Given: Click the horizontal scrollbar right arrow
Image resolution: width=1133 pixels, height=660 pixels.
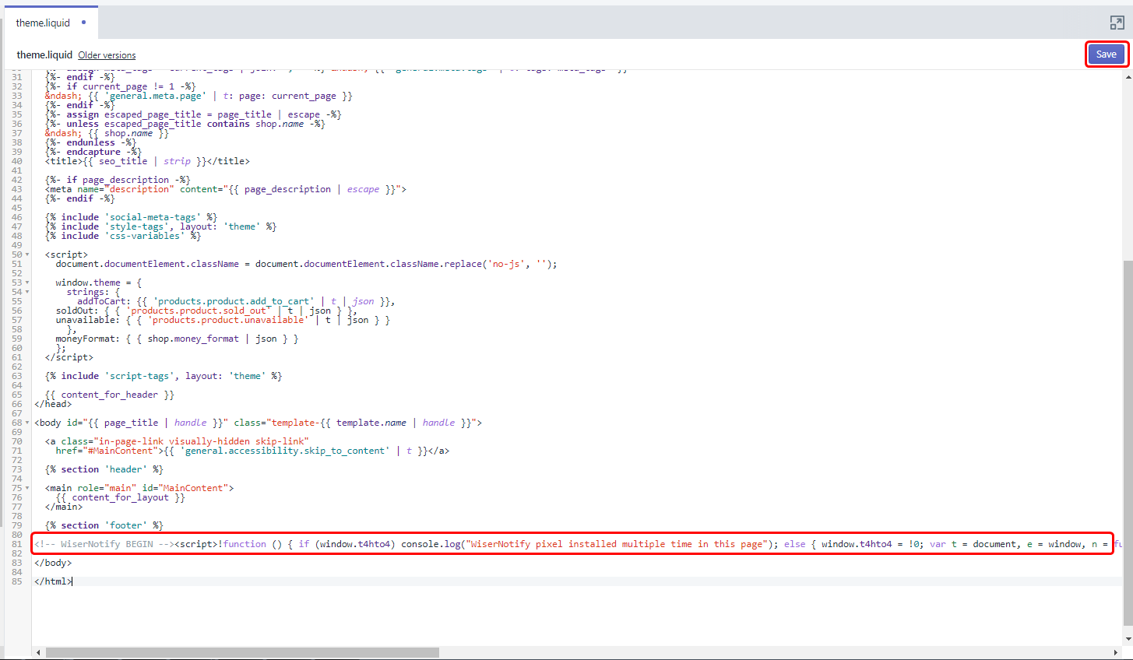Looking at the screenshot, I should tap(1116, 652).
